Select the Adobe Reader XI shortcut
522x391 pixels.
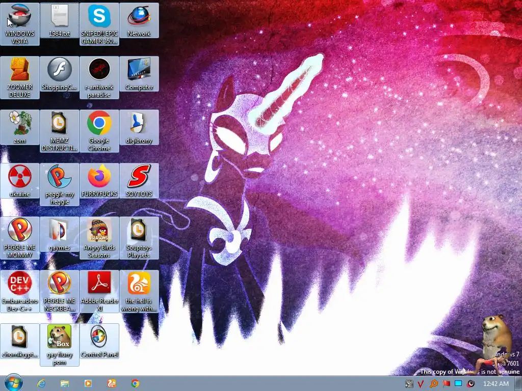99,292
